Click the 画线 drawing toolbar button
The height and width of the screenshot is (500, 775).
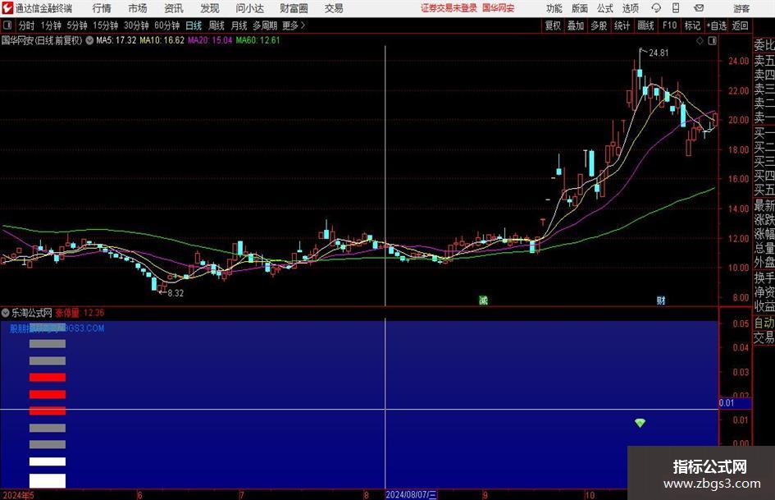pyautogui.click(x=646, y=25)
